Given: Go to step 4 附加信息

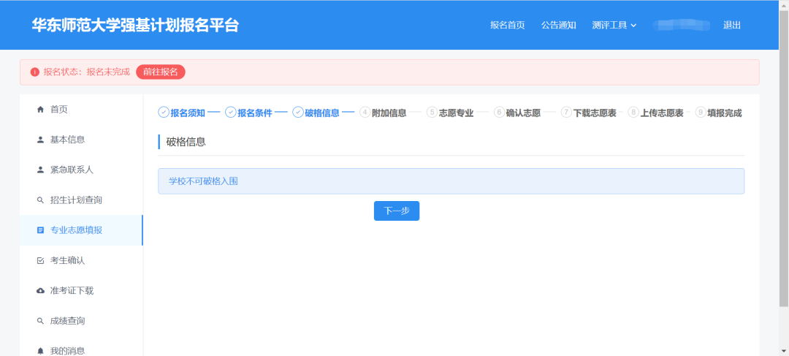Looking at the screenshot, I should pyautogui.click(x=383, y=113).
